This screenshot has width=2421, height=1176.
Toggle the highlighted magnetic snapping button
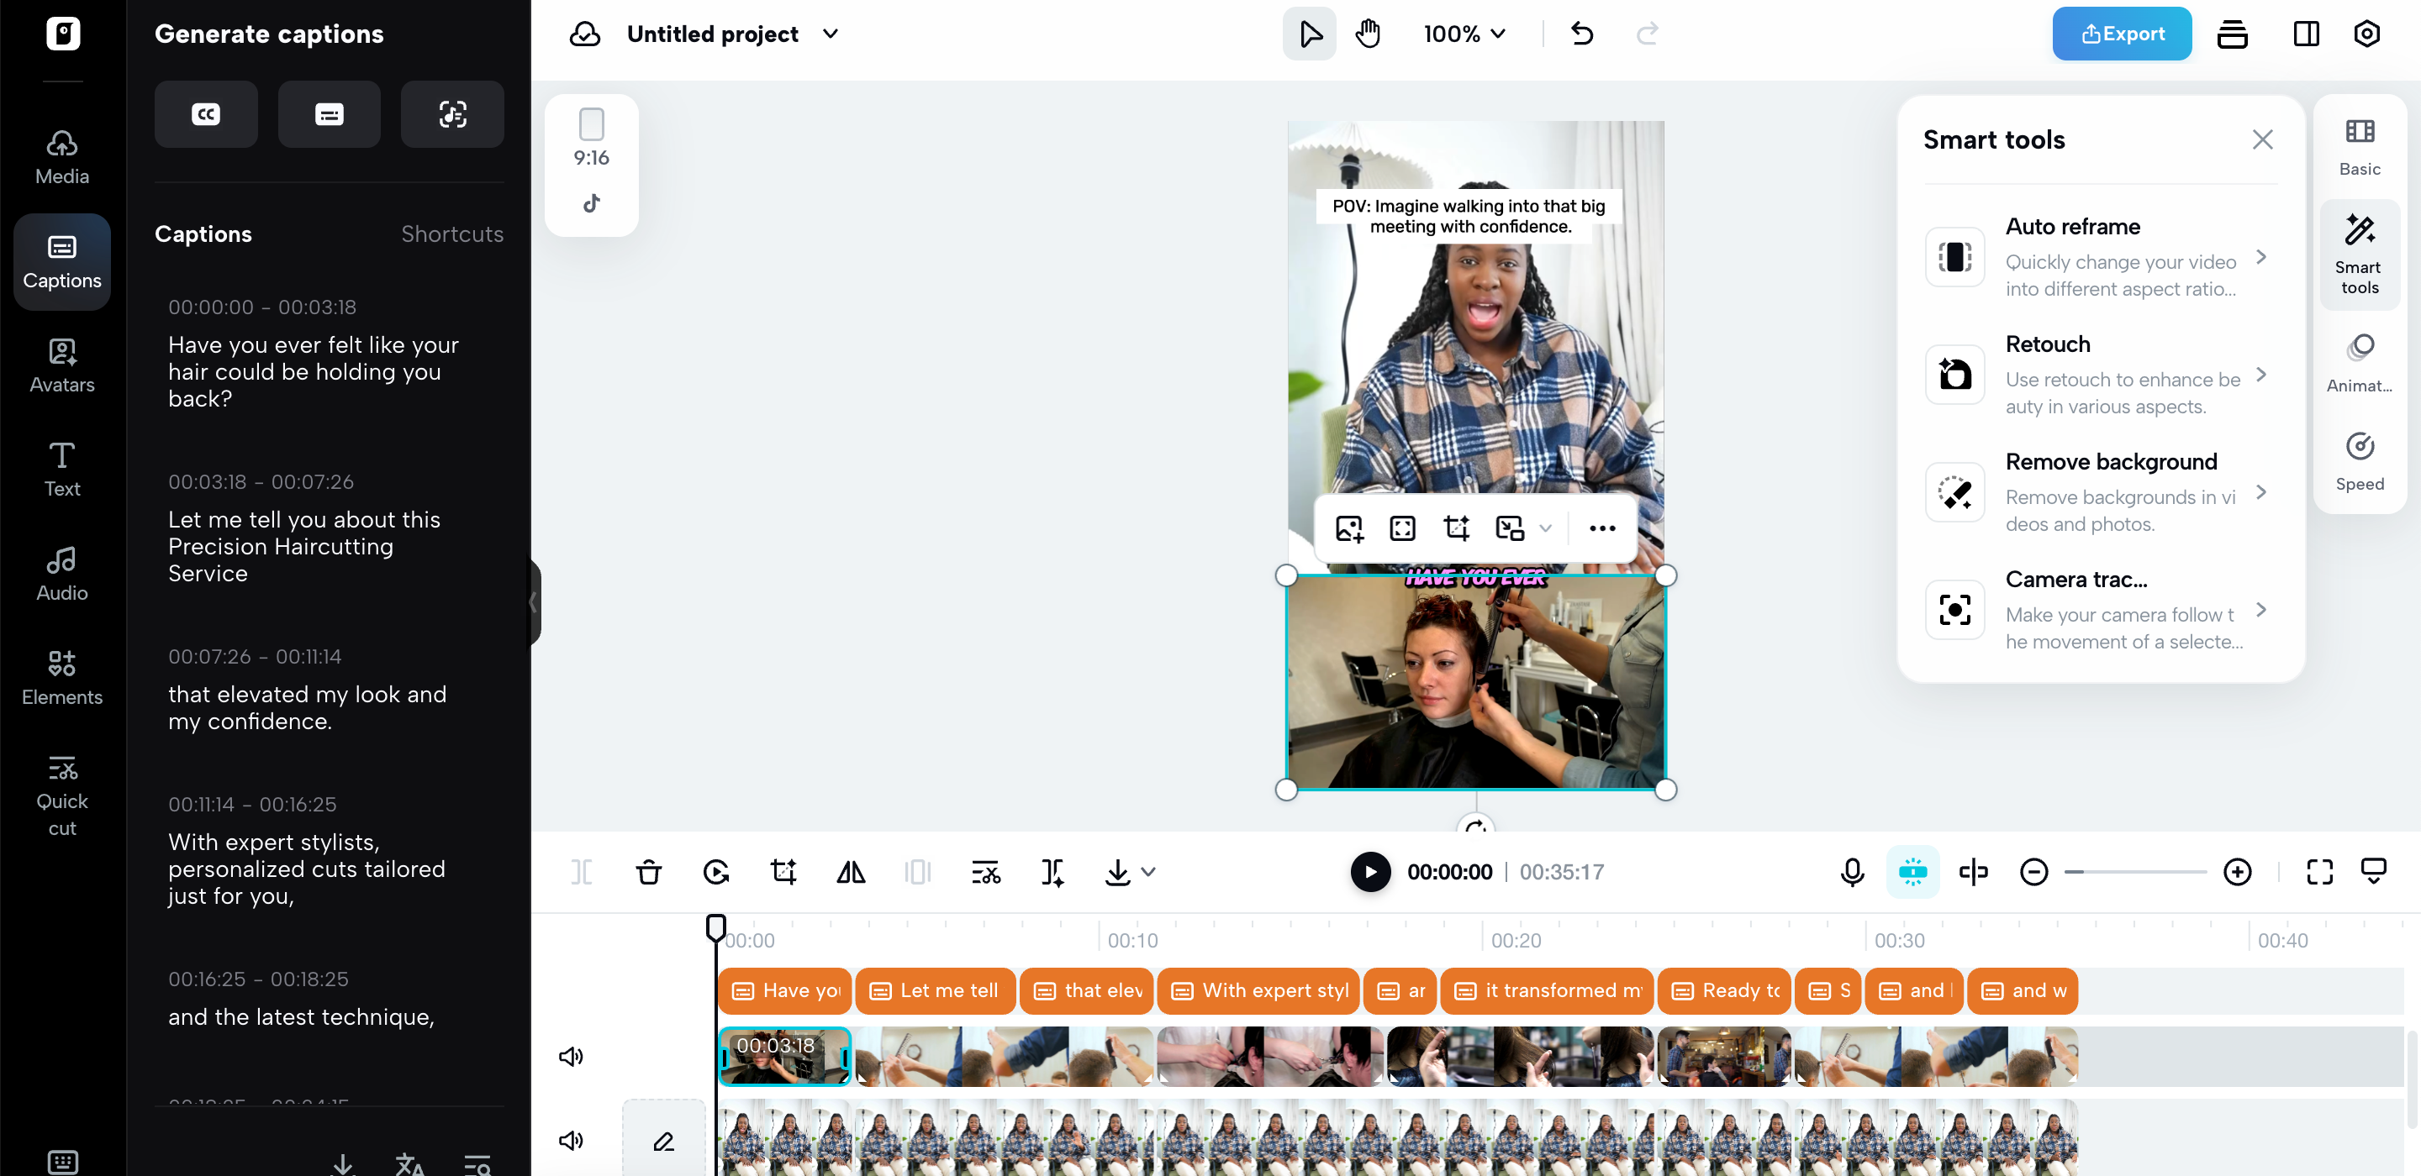pos(1912,873)
